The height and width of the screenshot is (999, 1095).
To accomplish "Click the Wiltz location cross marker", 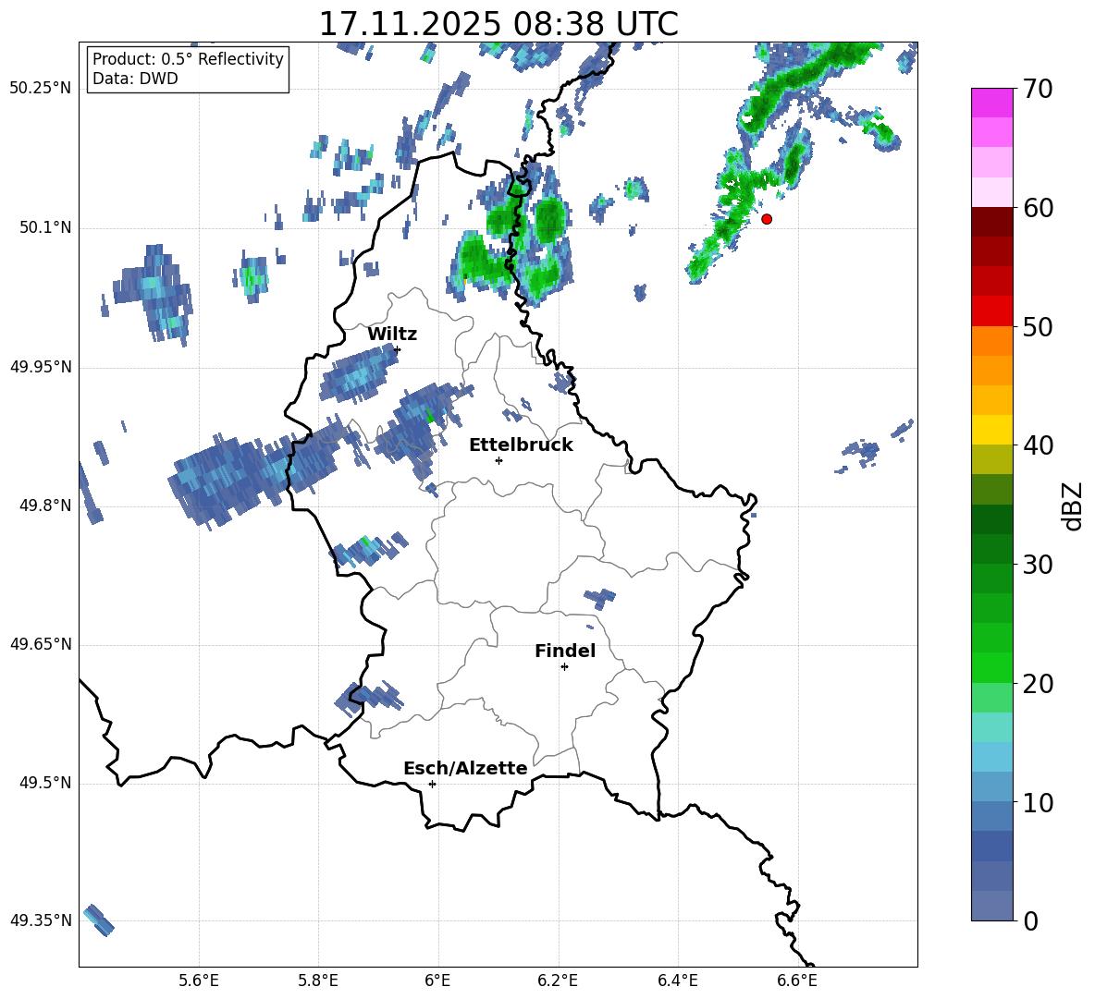I will pos(398,349).
